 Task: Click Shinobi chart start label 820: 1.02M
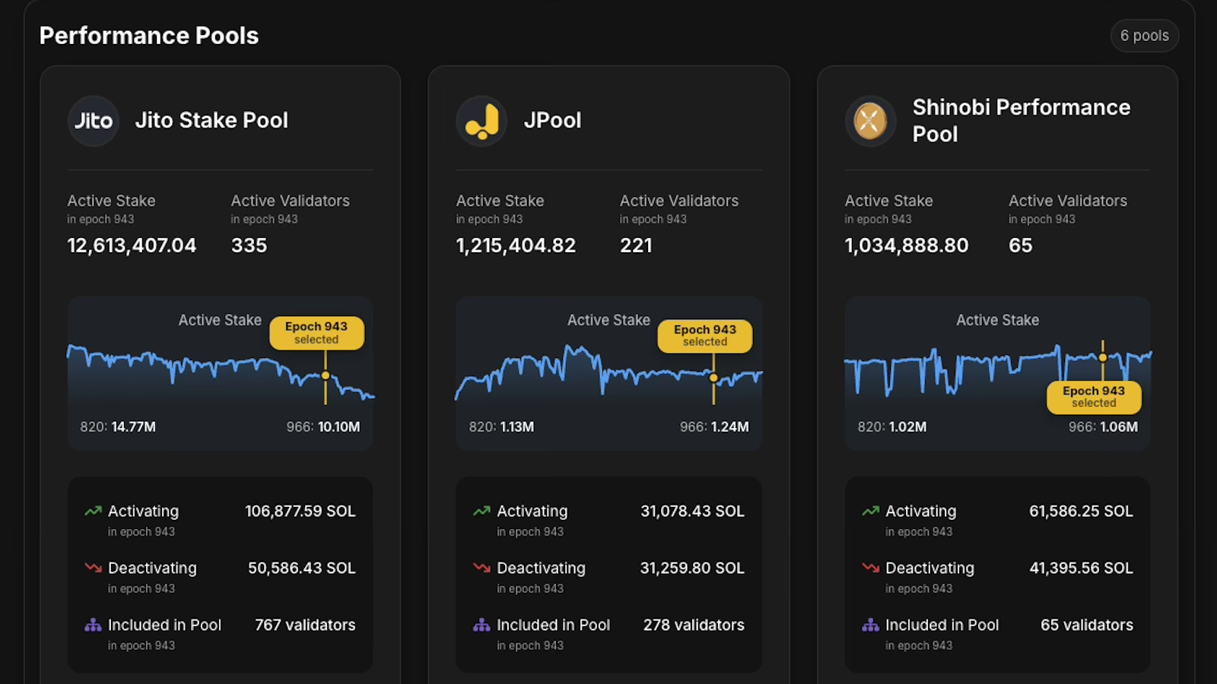click(x=892, y=427)
